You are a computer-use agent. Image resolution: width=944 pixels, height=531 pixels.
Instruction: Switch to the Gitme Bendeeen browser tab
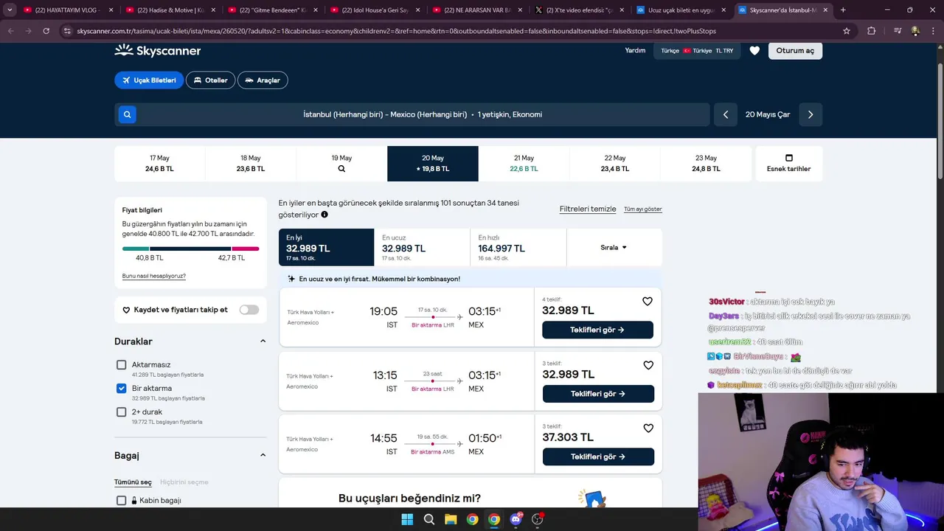[272, 10]
